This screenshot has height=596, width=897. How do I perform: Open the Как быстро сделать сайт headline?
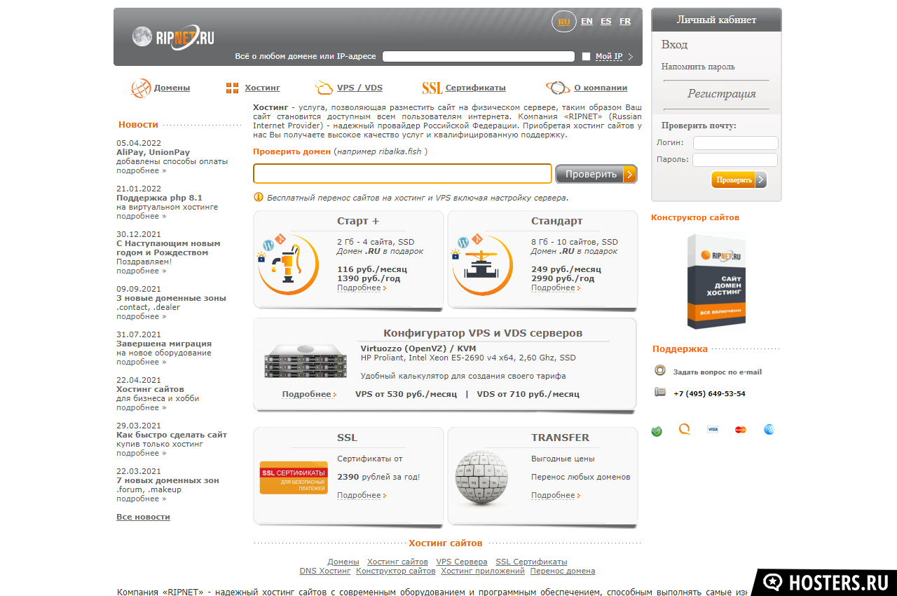tap(172, 435)
